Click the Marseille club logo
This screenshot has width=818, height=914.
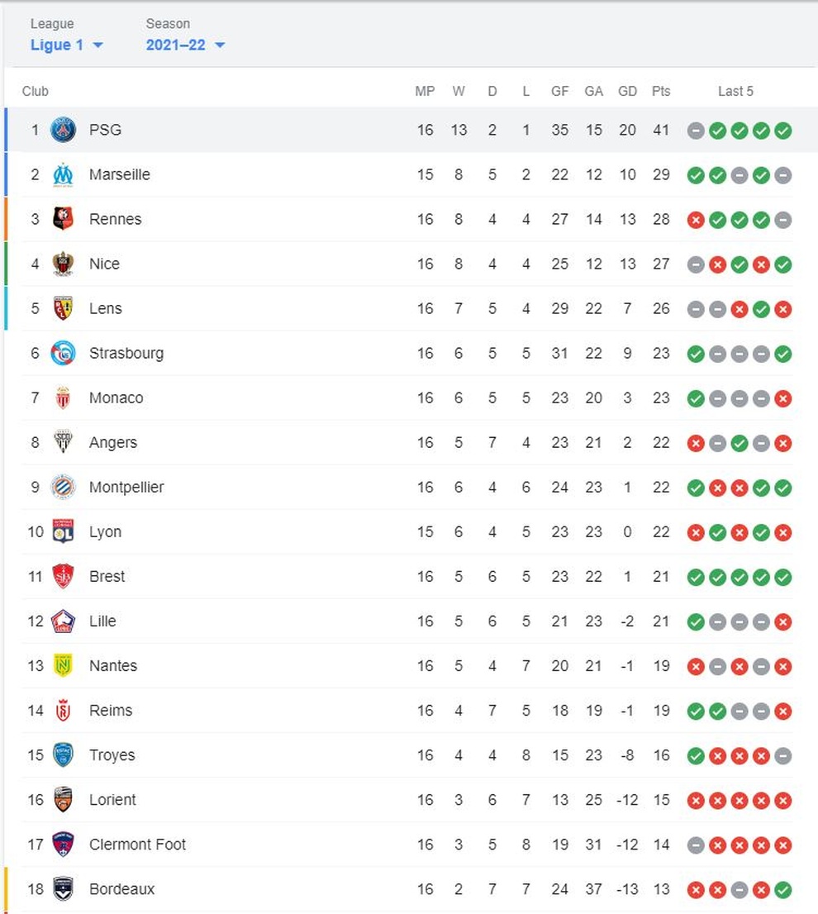(63, 175)
